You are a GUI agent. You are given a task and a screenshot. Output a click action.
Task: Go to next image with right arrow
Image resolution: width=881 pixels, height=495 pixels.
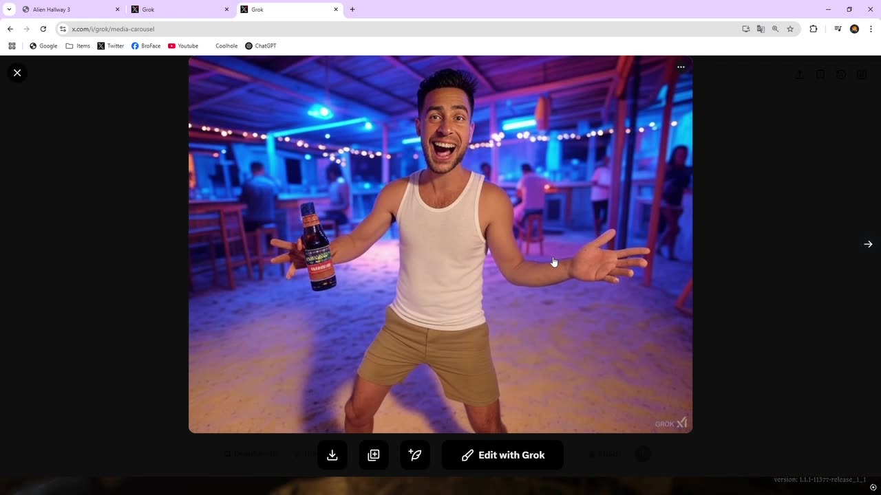click(x=868, y=244)
